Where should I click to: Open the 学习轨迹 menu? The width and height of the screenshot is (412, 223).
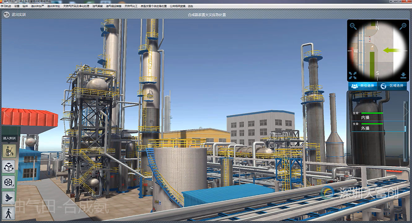click(6, 6)
